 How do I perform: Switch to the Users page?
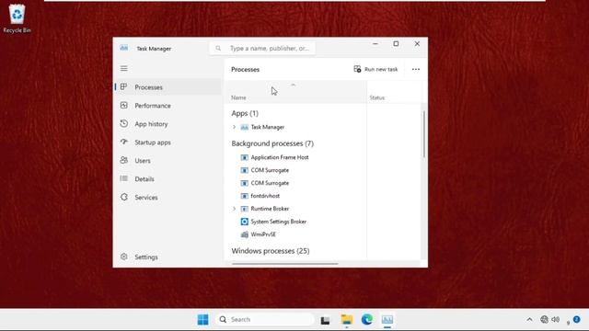pyautogui.click(x=143, y=161)
